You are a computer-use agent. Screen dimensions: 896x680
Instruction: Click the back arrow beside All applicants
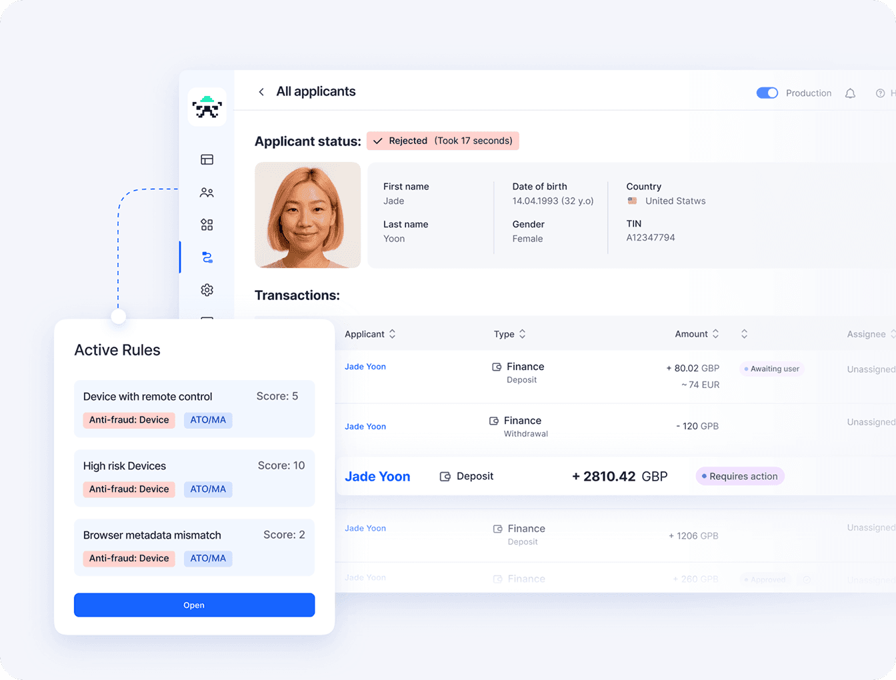tap(261, 92)
